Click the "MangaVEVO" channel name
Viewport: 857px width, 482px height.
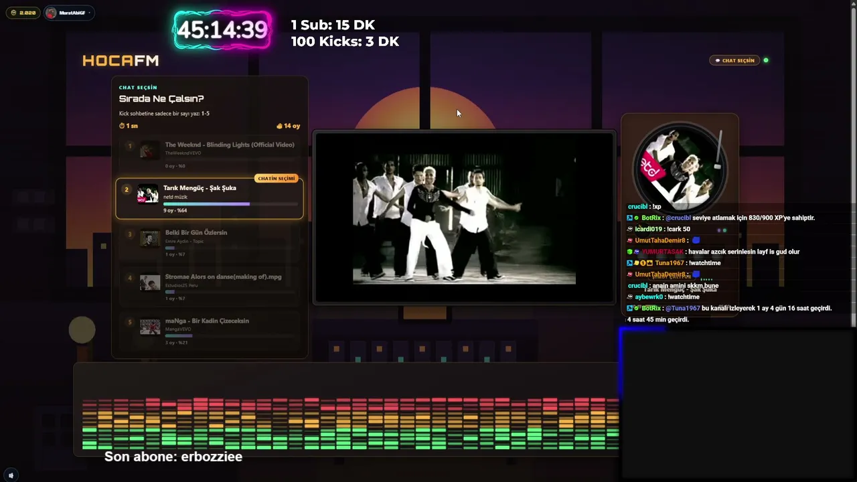pyautogui.click(x=178, y=329)
